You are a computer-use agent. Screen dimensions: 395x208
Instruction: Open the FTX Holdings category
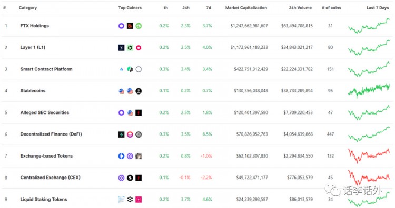35,26
